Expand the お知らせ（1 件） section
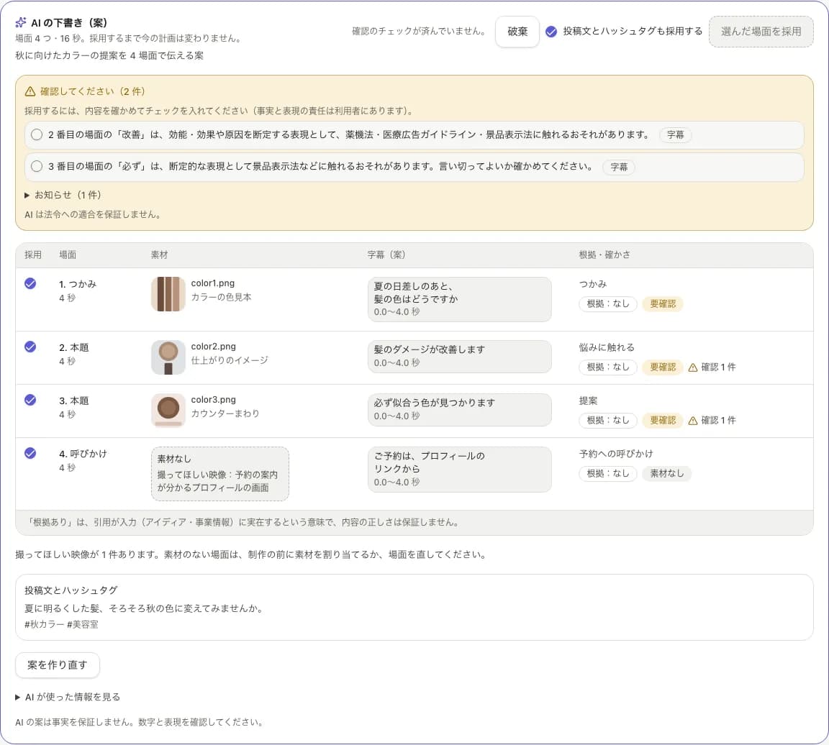829x745 pixels. point(63,195)
